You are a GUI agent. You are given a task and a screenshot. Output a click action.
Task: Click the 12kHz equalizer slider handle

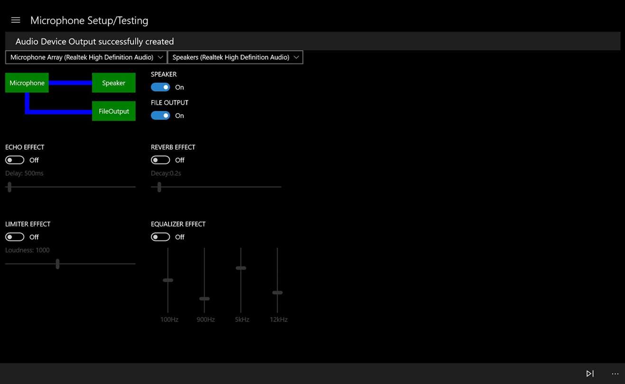coord(278,293)
